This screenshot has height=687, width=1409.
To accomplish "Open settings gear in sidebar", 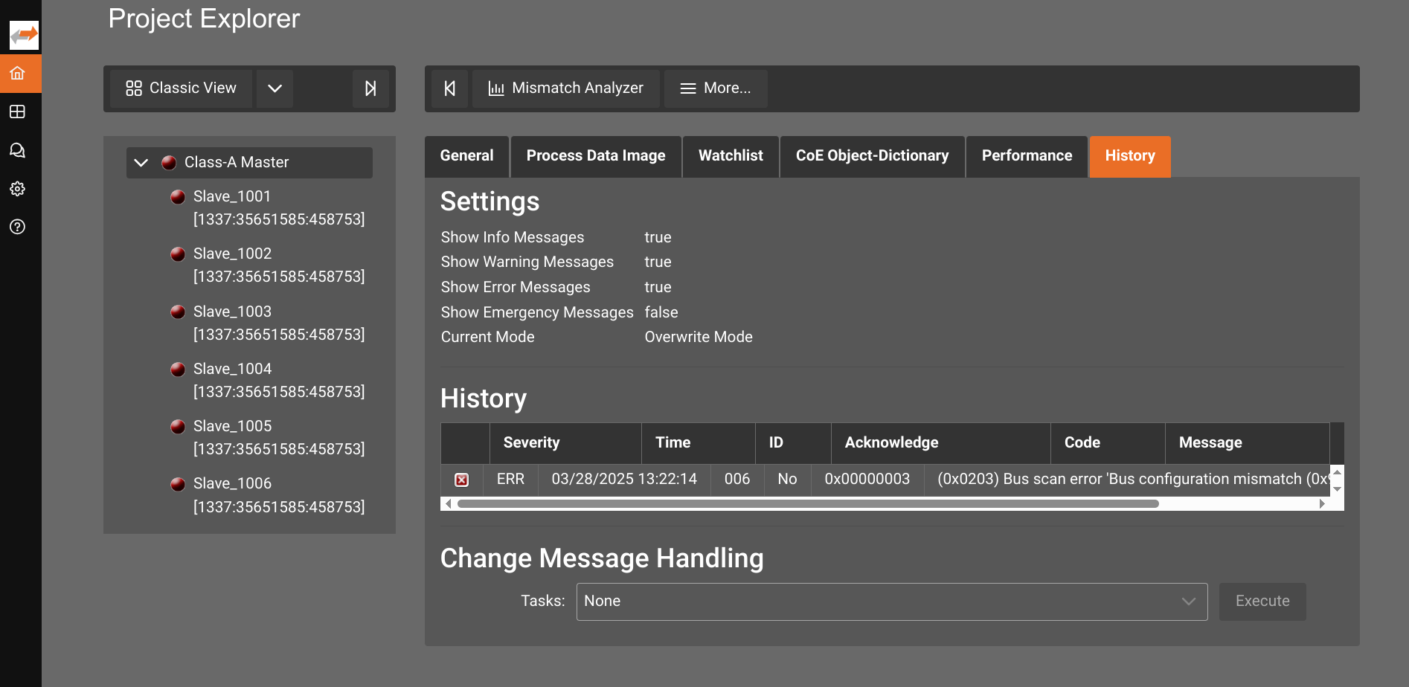I will tap(18, 189).
